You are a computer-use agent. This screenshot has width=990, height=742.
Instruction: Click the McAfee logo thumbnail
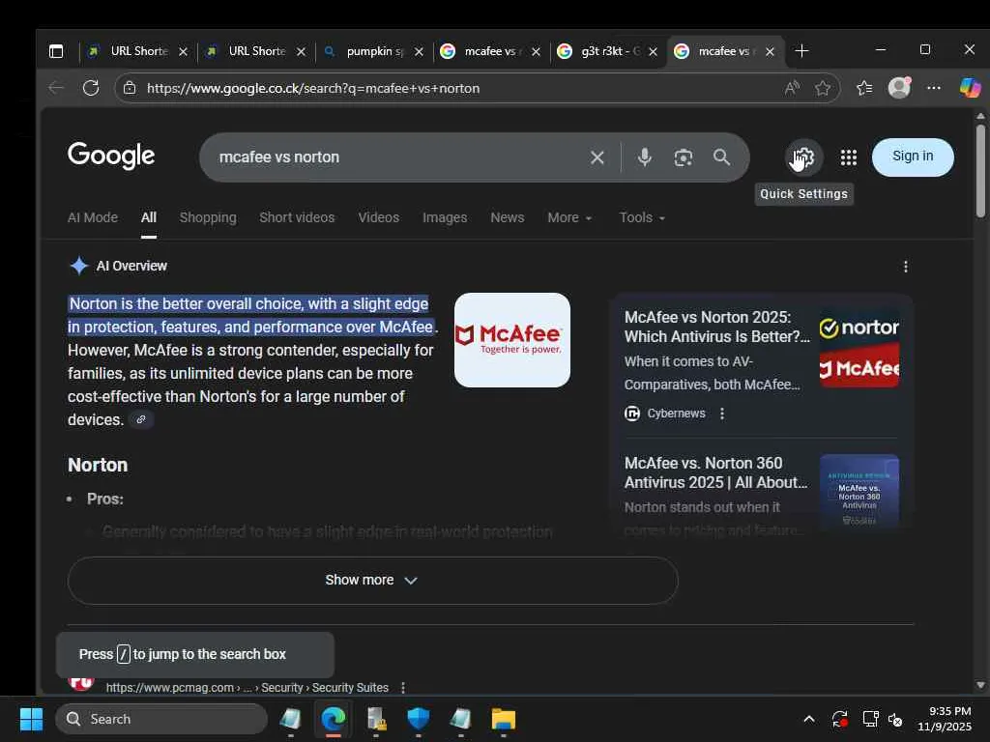tap(512, 340)
